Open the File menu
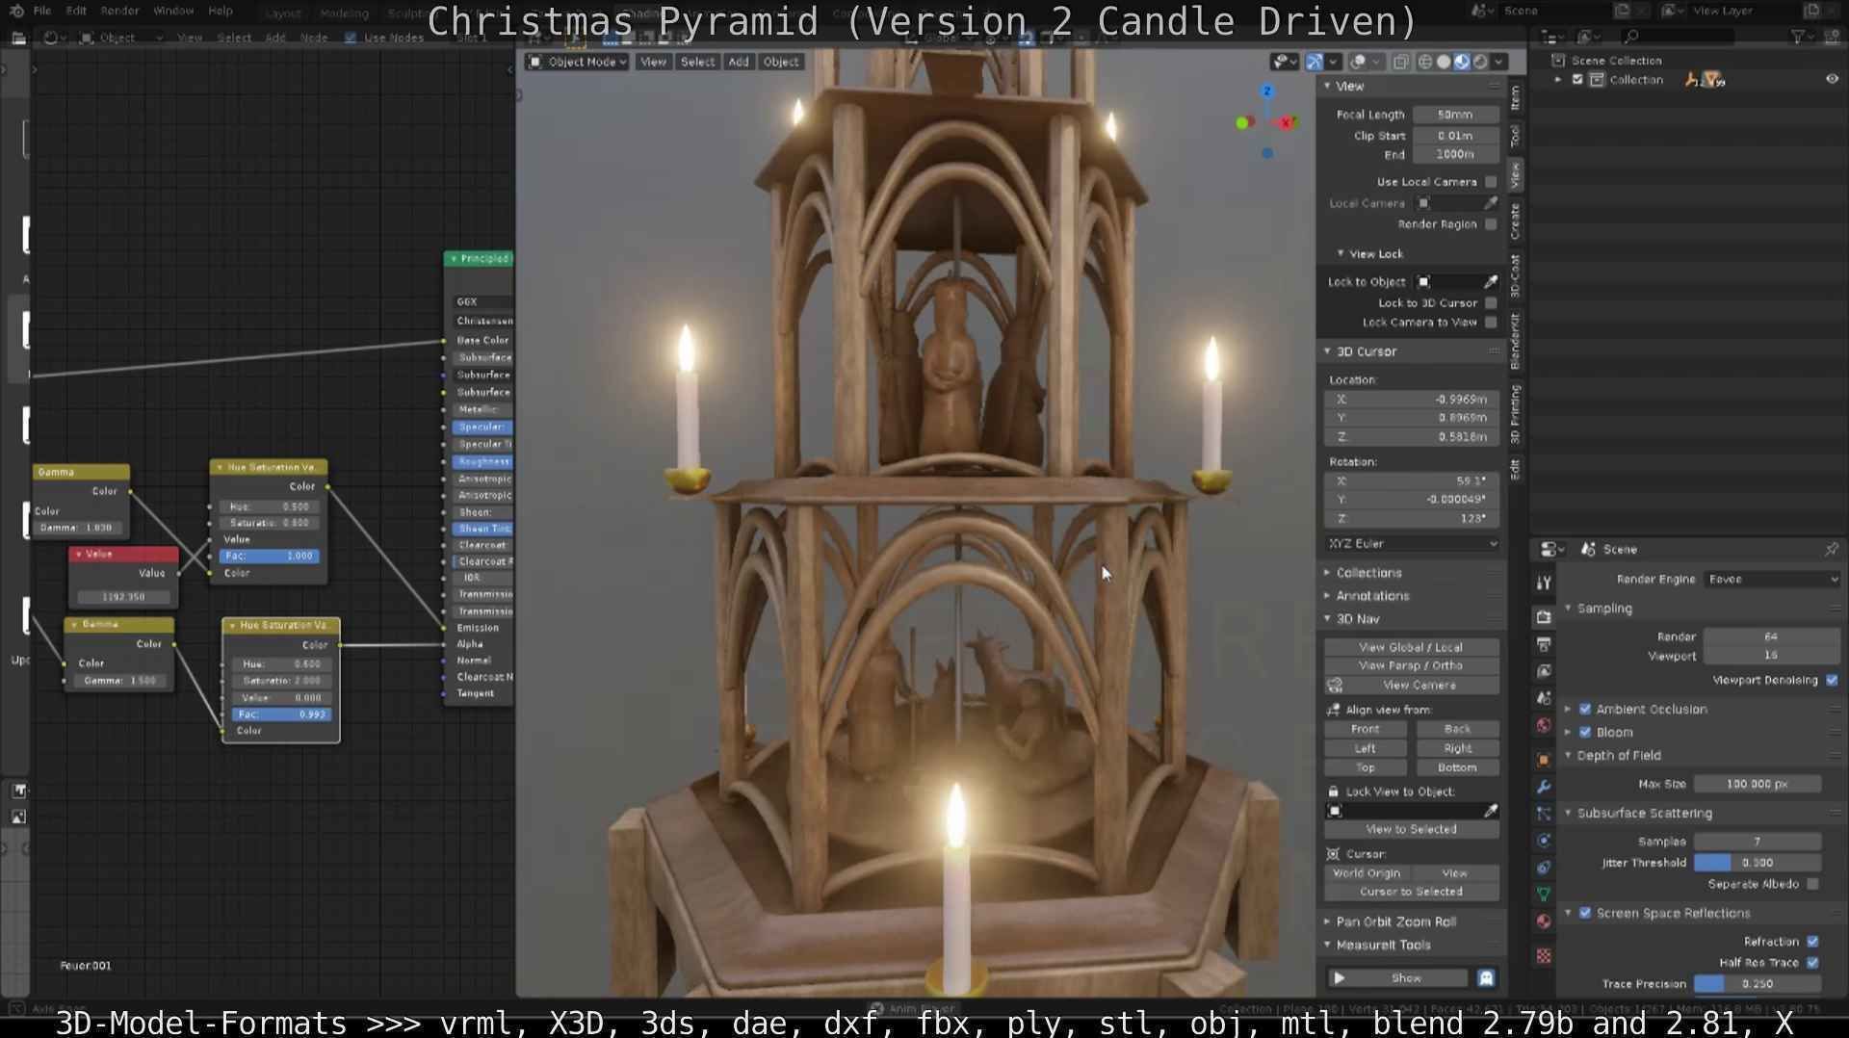Viewport: 1849px width, 1038px height. [42, 11]
